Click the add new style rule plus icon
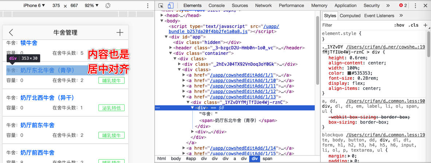This screenshot has height=163, width=431. coord(425,25)
